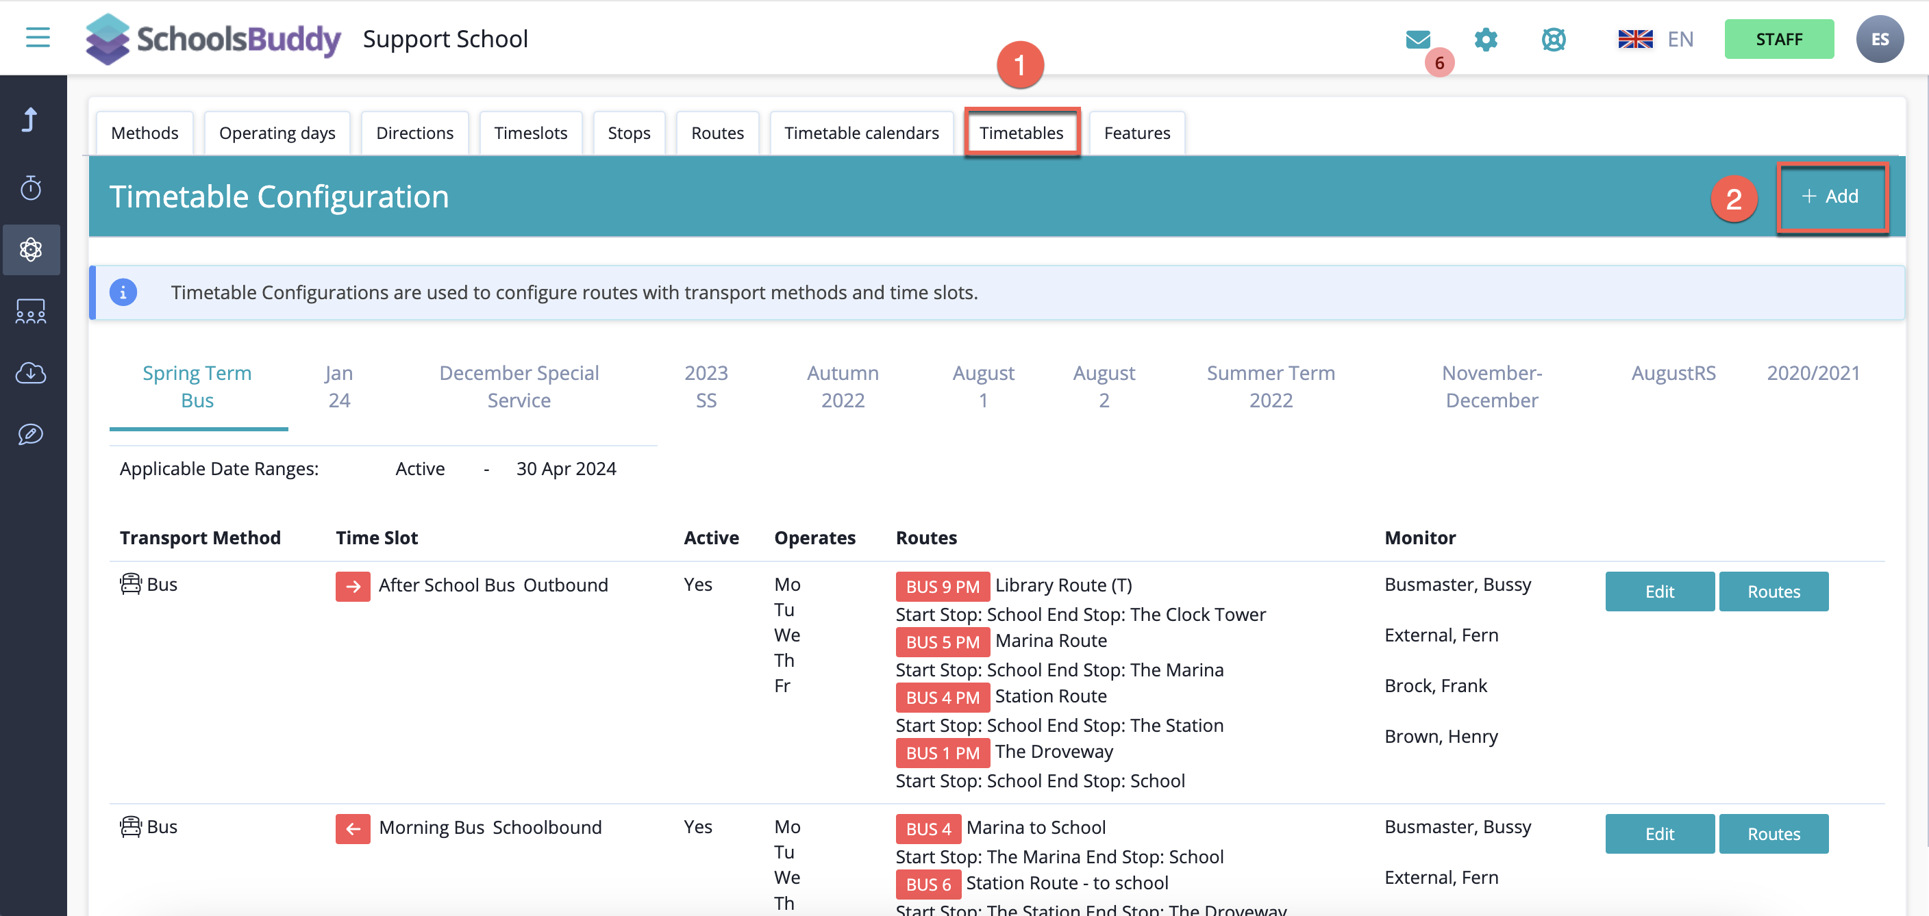Open the mail messages envelope icon
The image size is (1929, 916).
click(x=1417, y=39)
